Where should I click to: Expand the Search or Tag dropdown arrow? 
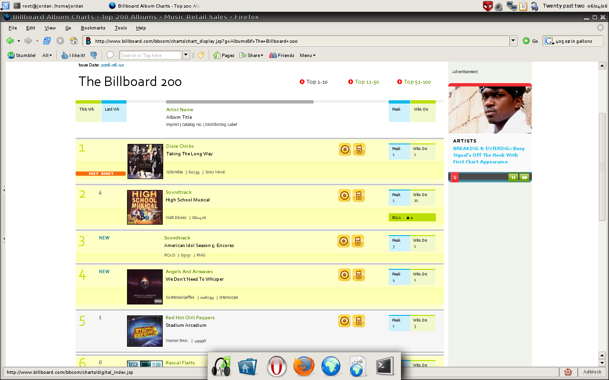(x=186, y=55)
